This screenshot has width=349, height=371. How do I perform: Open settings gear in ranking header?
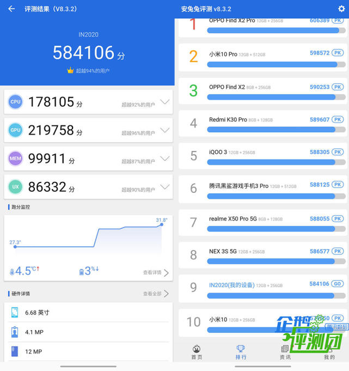click(341, 9)
